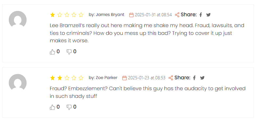Click the author name Zoe Parker
The image size is (257, 120).
click(x=107, y=78)
